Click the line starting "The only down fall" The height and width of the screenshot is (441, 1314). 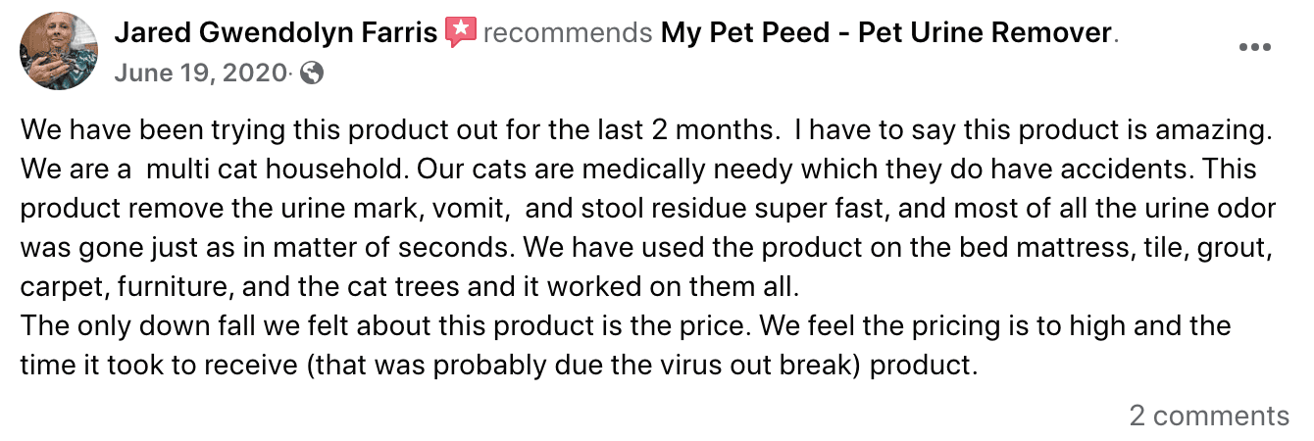pos(625,324)
